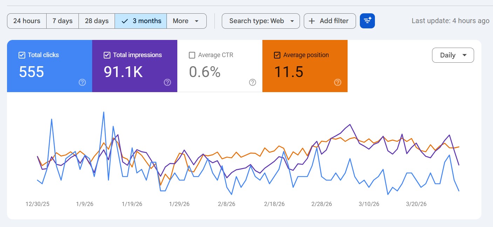Click the Add filter button
Screen dimensions: 493x227
[x=330, y=21]
